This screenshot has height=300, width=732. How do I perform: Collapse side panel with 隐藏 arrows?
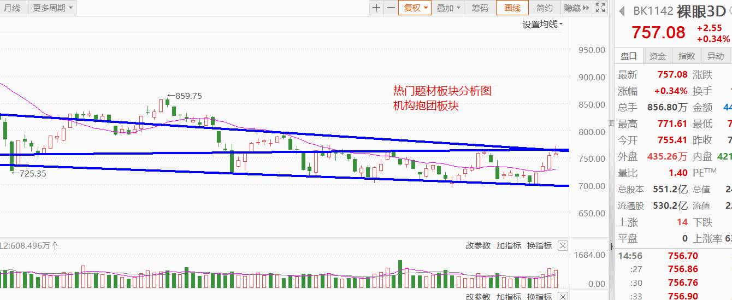[x=577, y=8]
